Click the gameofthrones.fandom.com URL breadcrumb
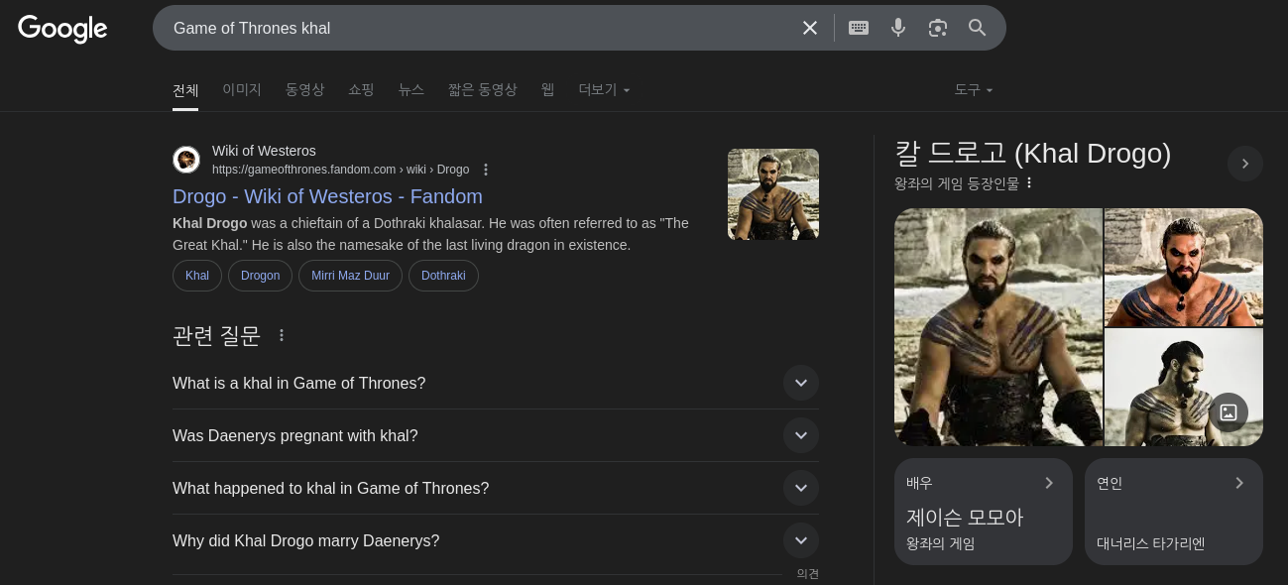Image resolution: width=1288 pixels, height=585 pixels. [x=340, y=170]
